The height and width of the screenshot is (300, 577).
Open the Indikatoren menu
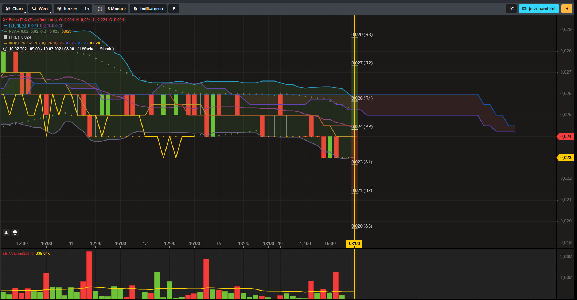point(148,9)
